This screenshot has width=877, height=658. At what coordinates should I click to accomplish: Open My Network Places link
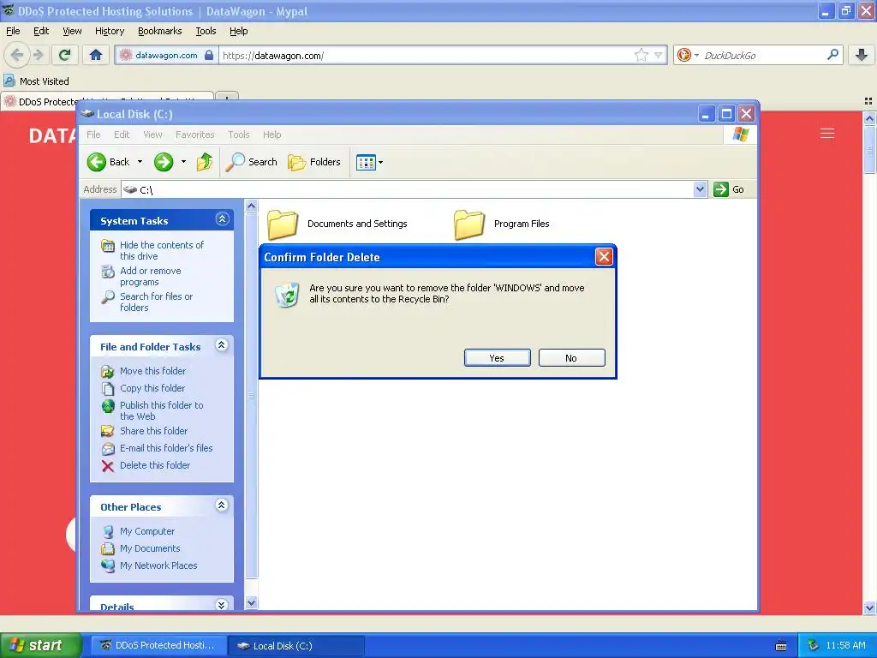pyautogui.click(x=158, y=565)
